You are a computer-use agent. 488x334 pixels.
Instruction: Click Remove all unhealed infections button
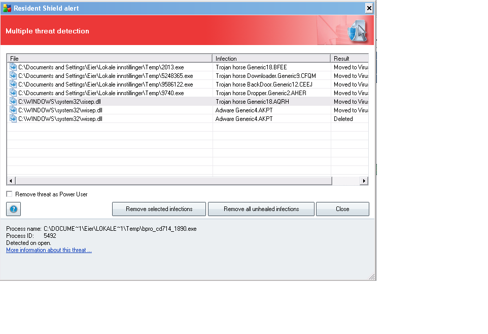point(261,209)
